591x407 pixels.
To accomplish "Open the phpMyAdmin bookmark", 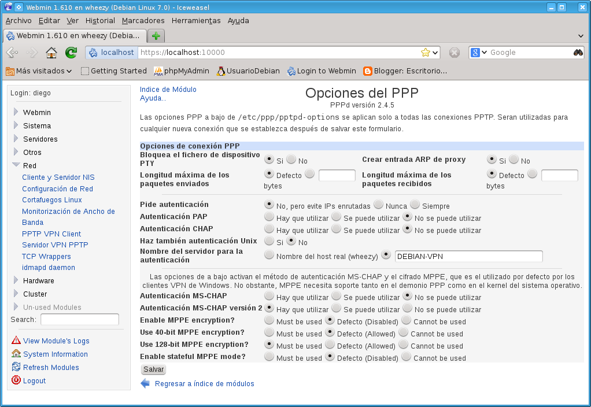I will coord(182,71).
